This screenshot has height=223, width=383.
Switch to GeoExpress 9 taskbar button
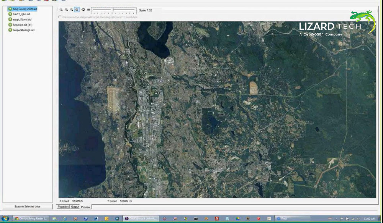(x=141, y=218)
